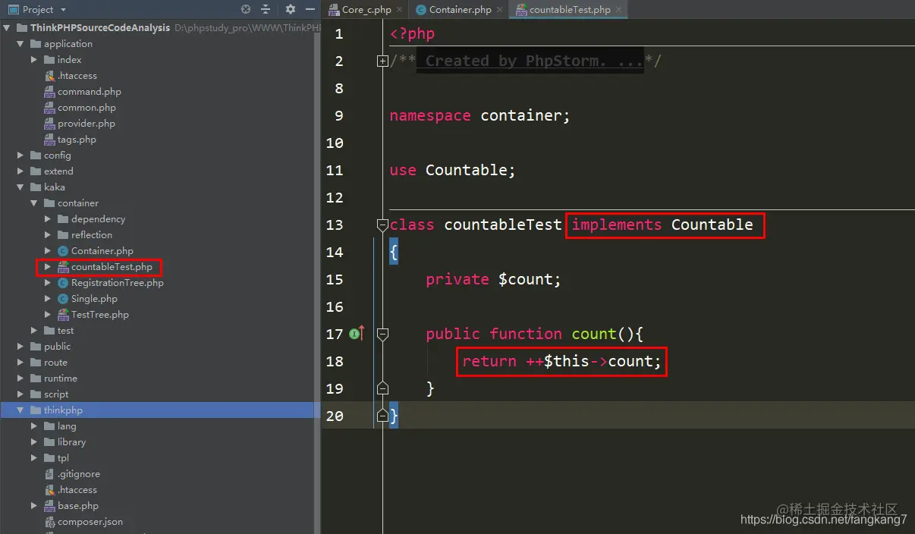Click the fold end marker on line 19
This screenshot has height=534, width=915.
[382, 388]
